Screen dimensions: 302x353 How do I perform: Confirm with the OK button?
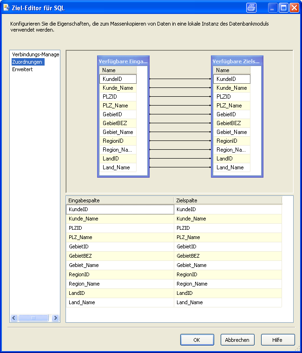pos(197,340)
